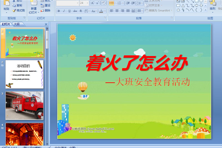
Task: Select the rounded rectangle shape
Action: click(x=178, y=6)
